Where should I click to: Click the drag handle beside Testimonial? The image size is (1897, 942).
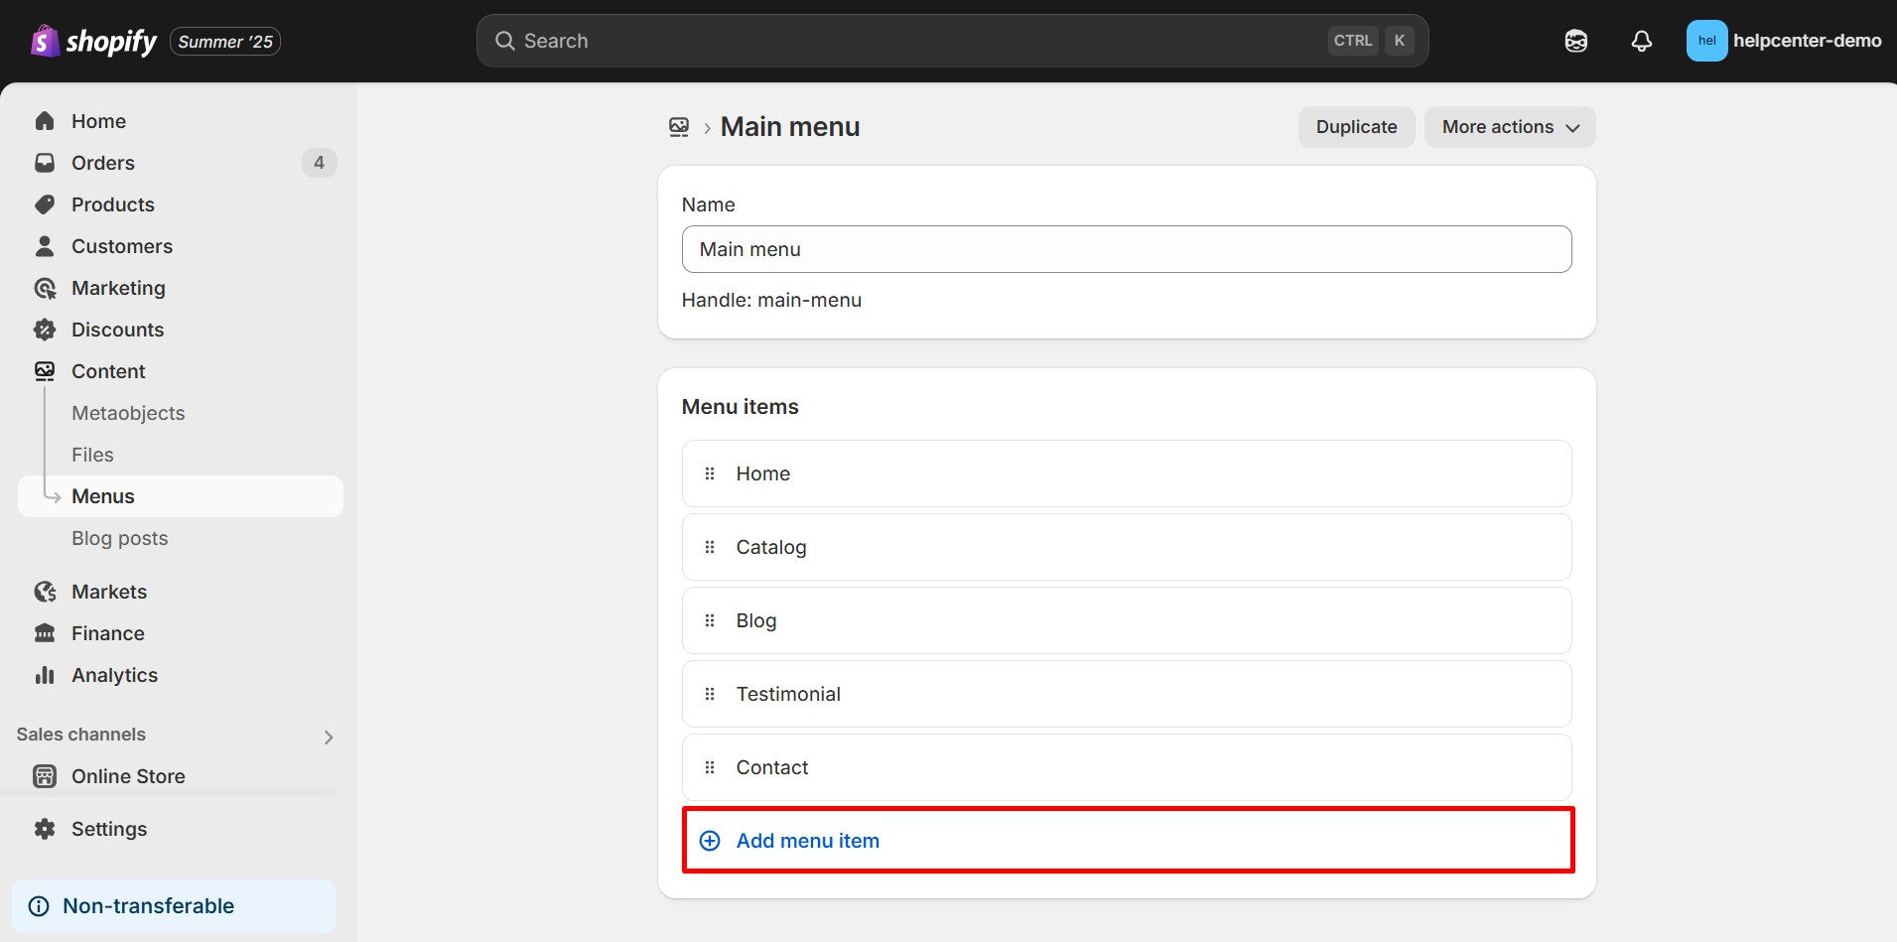710,694
